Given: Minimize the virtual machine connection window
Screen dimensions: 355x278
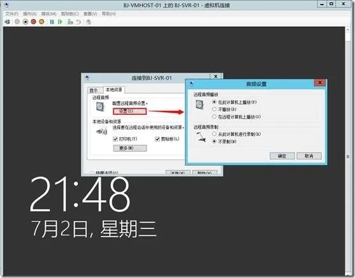Looking at the screenshot, I should pos(322,4).
